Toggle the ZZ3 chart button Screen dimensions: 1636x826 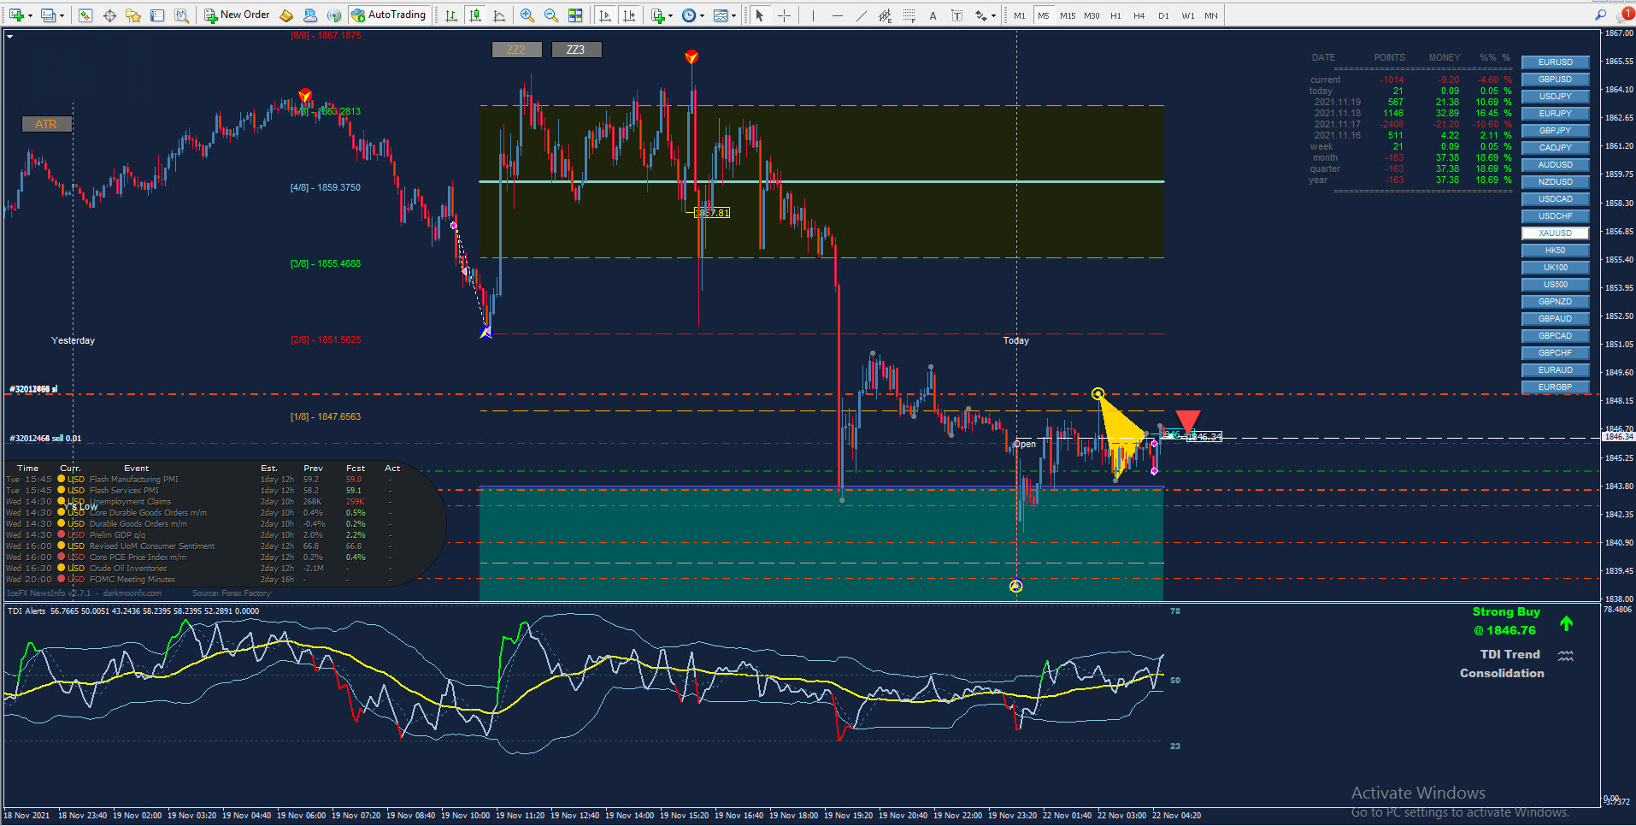coord(576,50)
